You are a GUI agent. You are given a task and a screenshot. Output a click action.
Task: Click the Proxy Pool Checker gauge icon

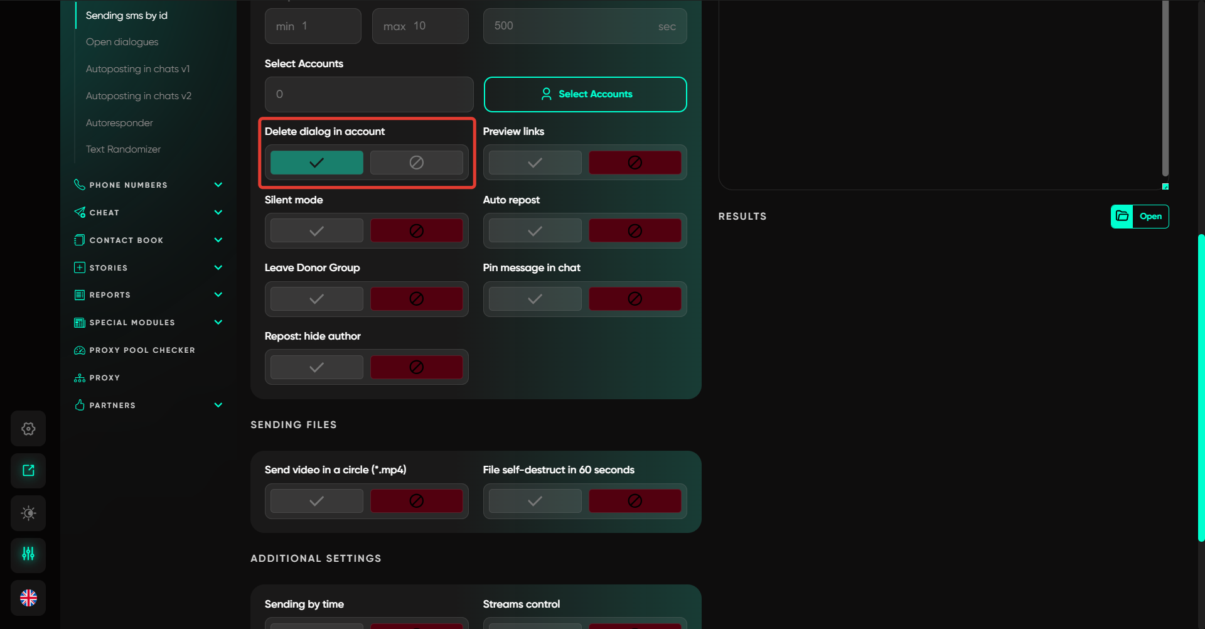(80, 350)
